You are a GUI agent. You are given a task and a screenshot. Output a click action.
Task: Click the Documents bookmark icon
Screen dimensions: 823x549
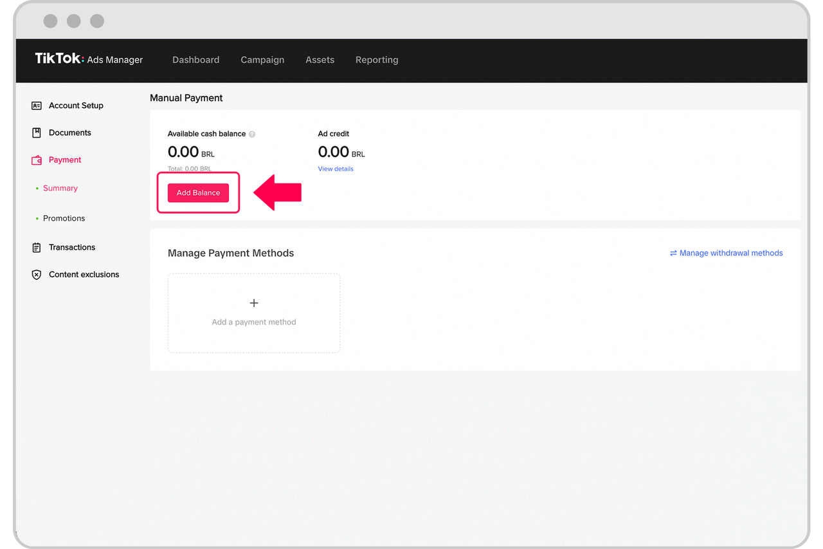click(x=37, y=133)
